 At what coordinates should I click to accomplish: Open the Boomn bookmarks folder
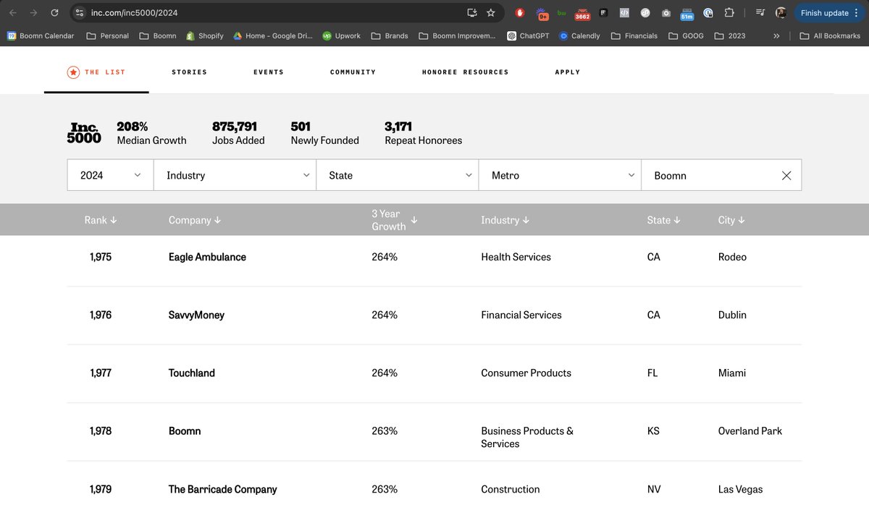[158, 35]
